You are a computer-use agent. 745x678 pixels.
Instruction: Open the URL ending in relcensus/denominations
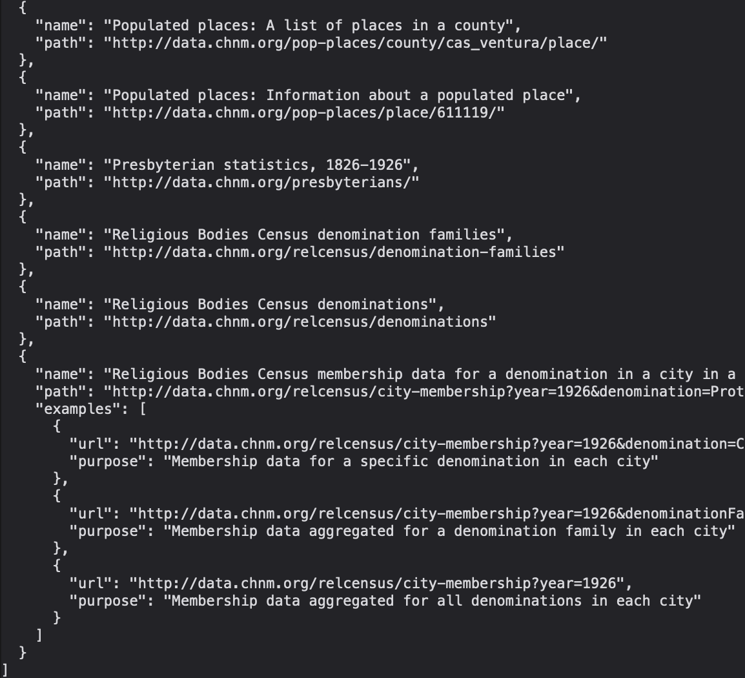(300, 322)
